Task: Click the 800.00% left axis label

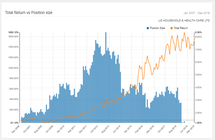Action: click(x=14, y=78)
